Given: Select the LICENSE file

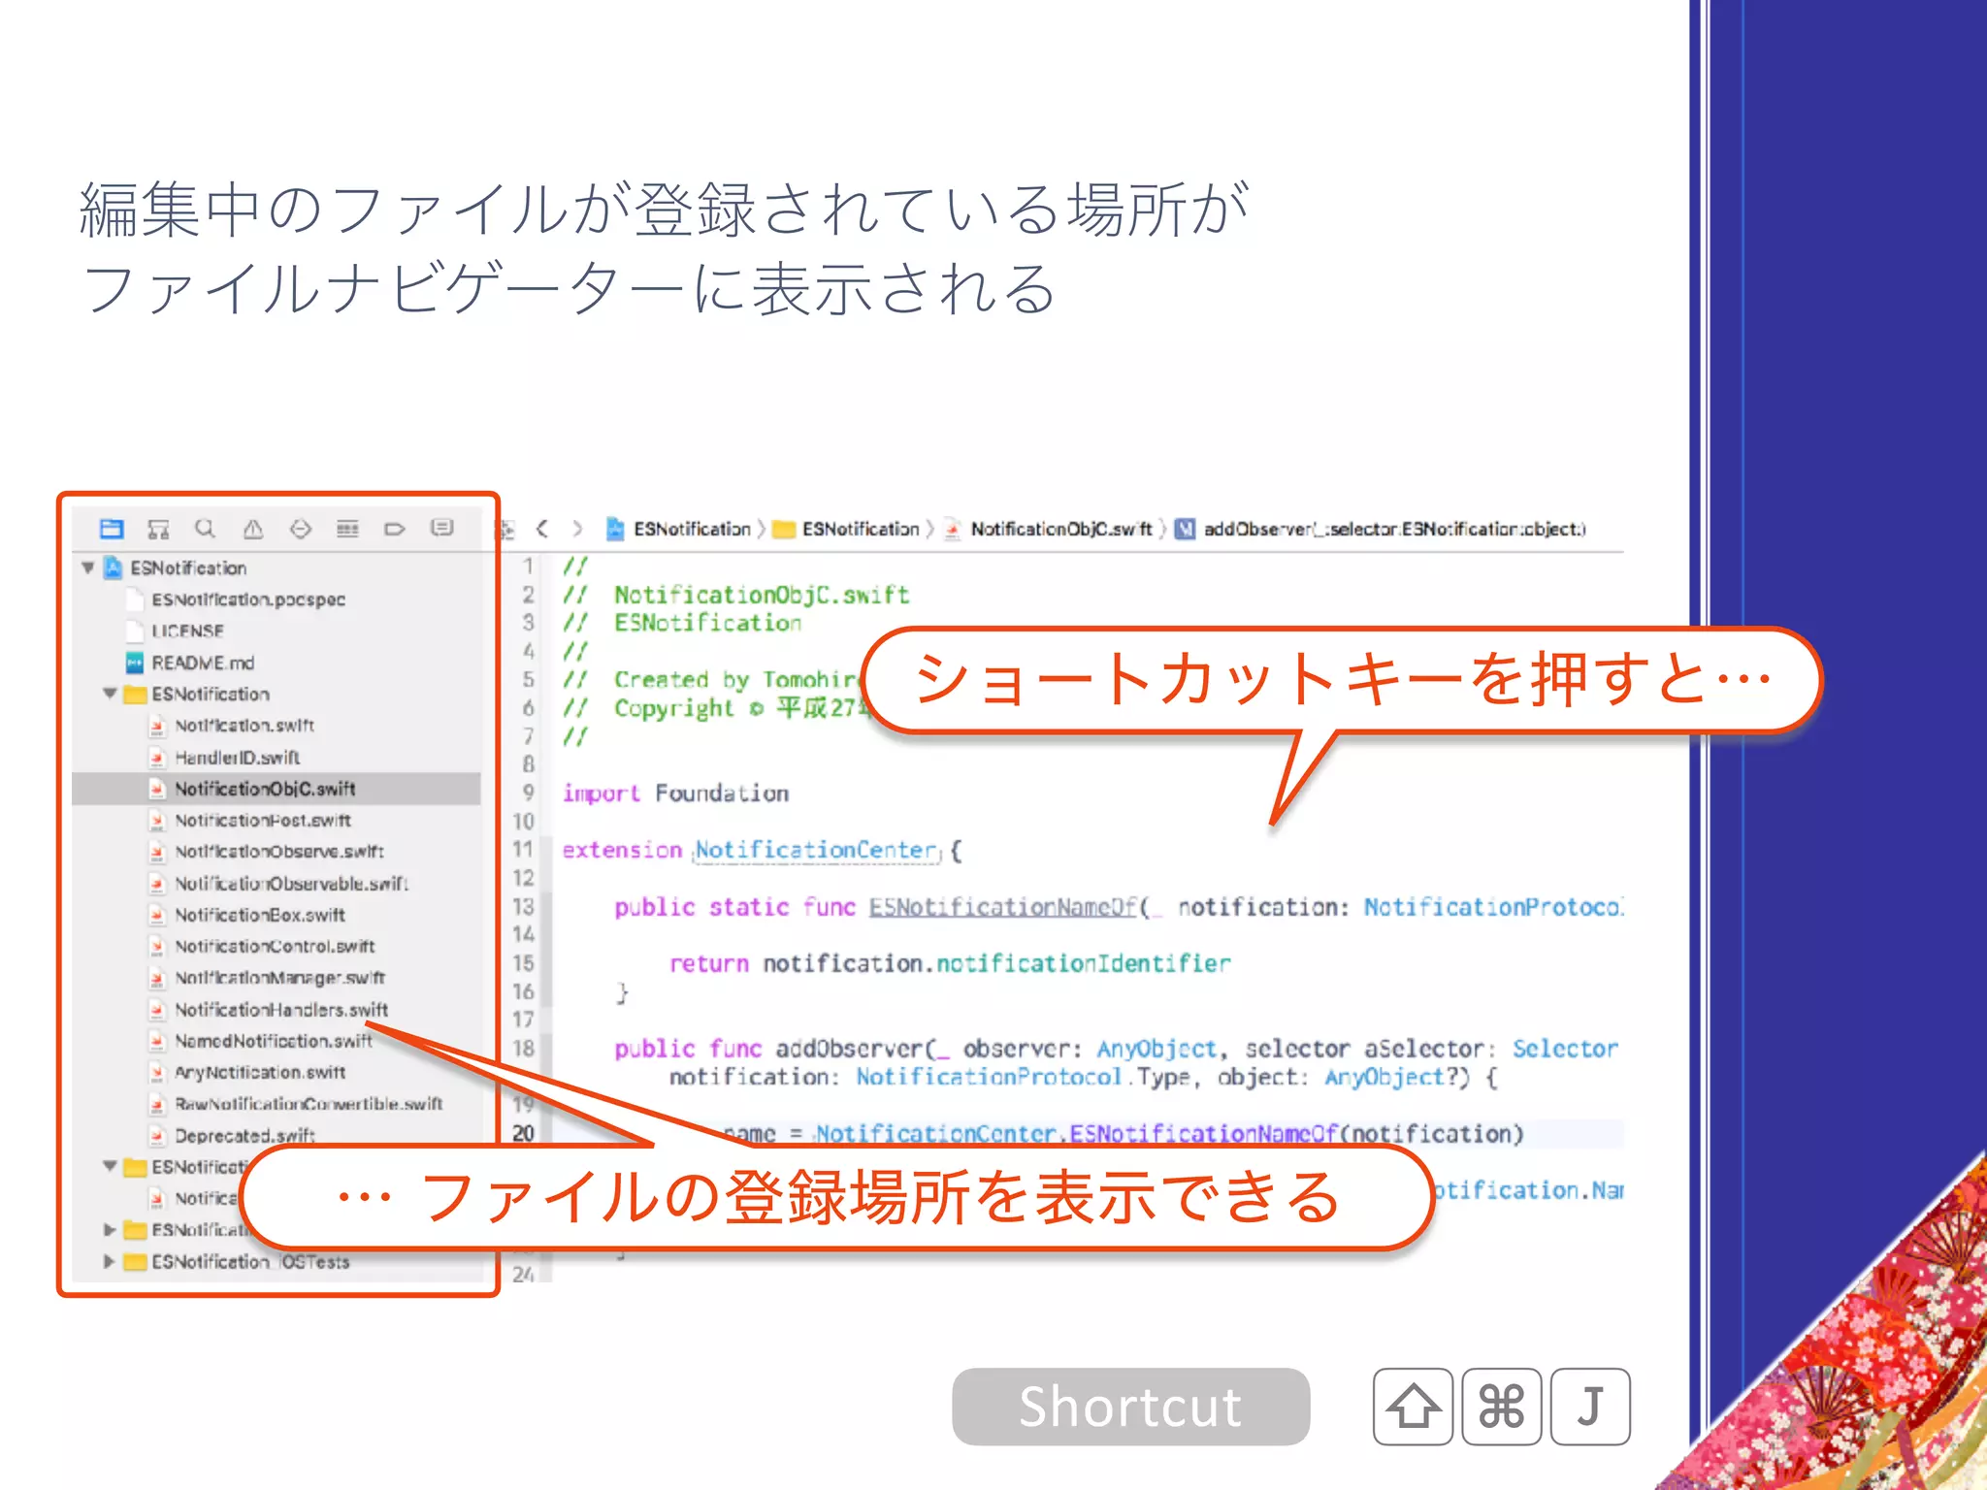Looking at the screenshot, I should (187, 631).
